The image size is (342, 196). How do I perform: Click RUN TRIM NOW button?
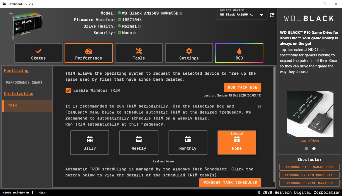point(243,88)
